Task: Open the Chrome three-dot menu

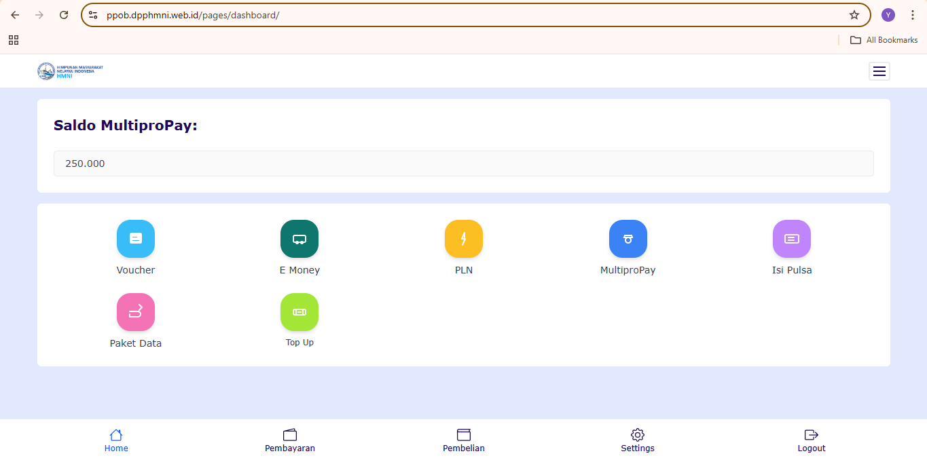Action: [x=913, y=15]
